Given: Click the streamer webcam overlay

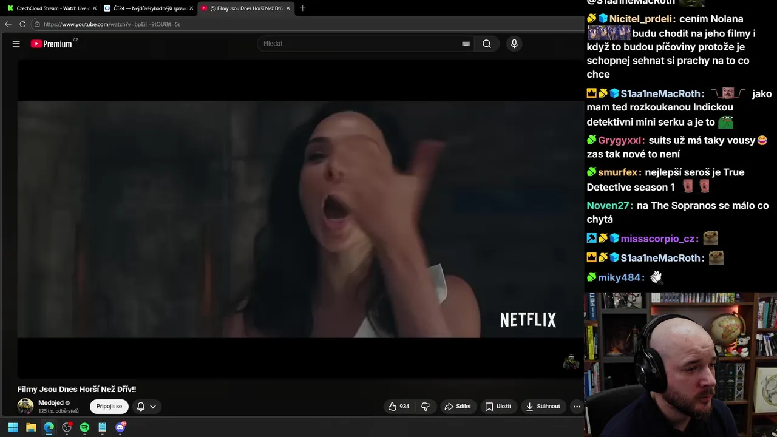Looking at the screenshot, I should [x=680, y=365].
